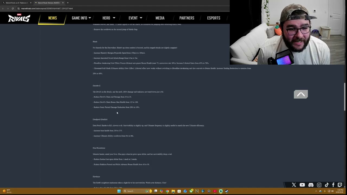Open the weather widget showing Sunny

point(7,191)
